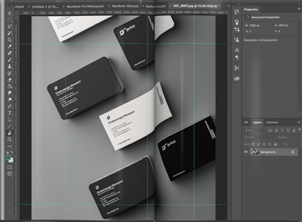Open the Properties panel options menu
302x222 pixels.
(299, 9)
